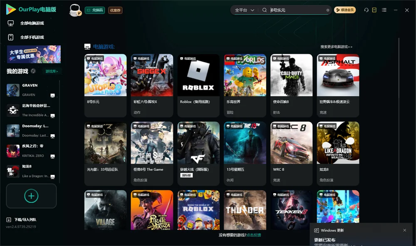The width and height of the screenshot is (416, 246).
Task: Open 全部电脑游戏 in sidebar
Action: [32, 23]
